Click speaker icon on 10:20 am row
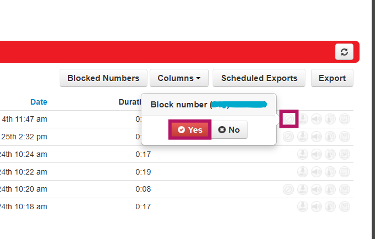Screen dimensions: 375x239 (316, 189)
